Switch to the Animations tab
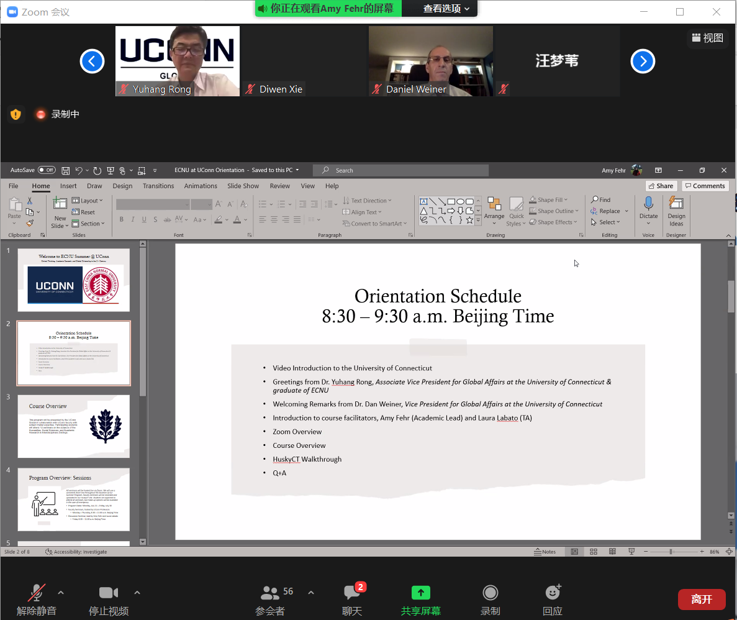This screenshot has width=737, height=620. 201,186
